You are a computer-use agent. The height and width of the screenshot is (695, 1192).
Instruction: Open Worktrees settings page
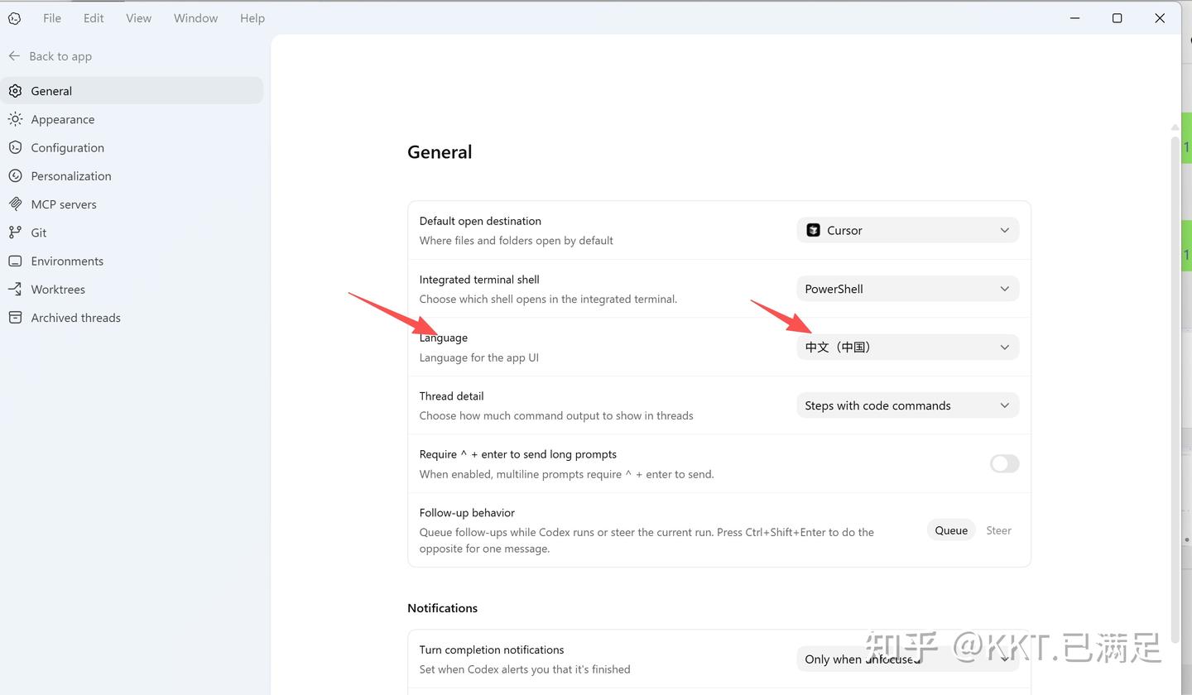(132, 289)
